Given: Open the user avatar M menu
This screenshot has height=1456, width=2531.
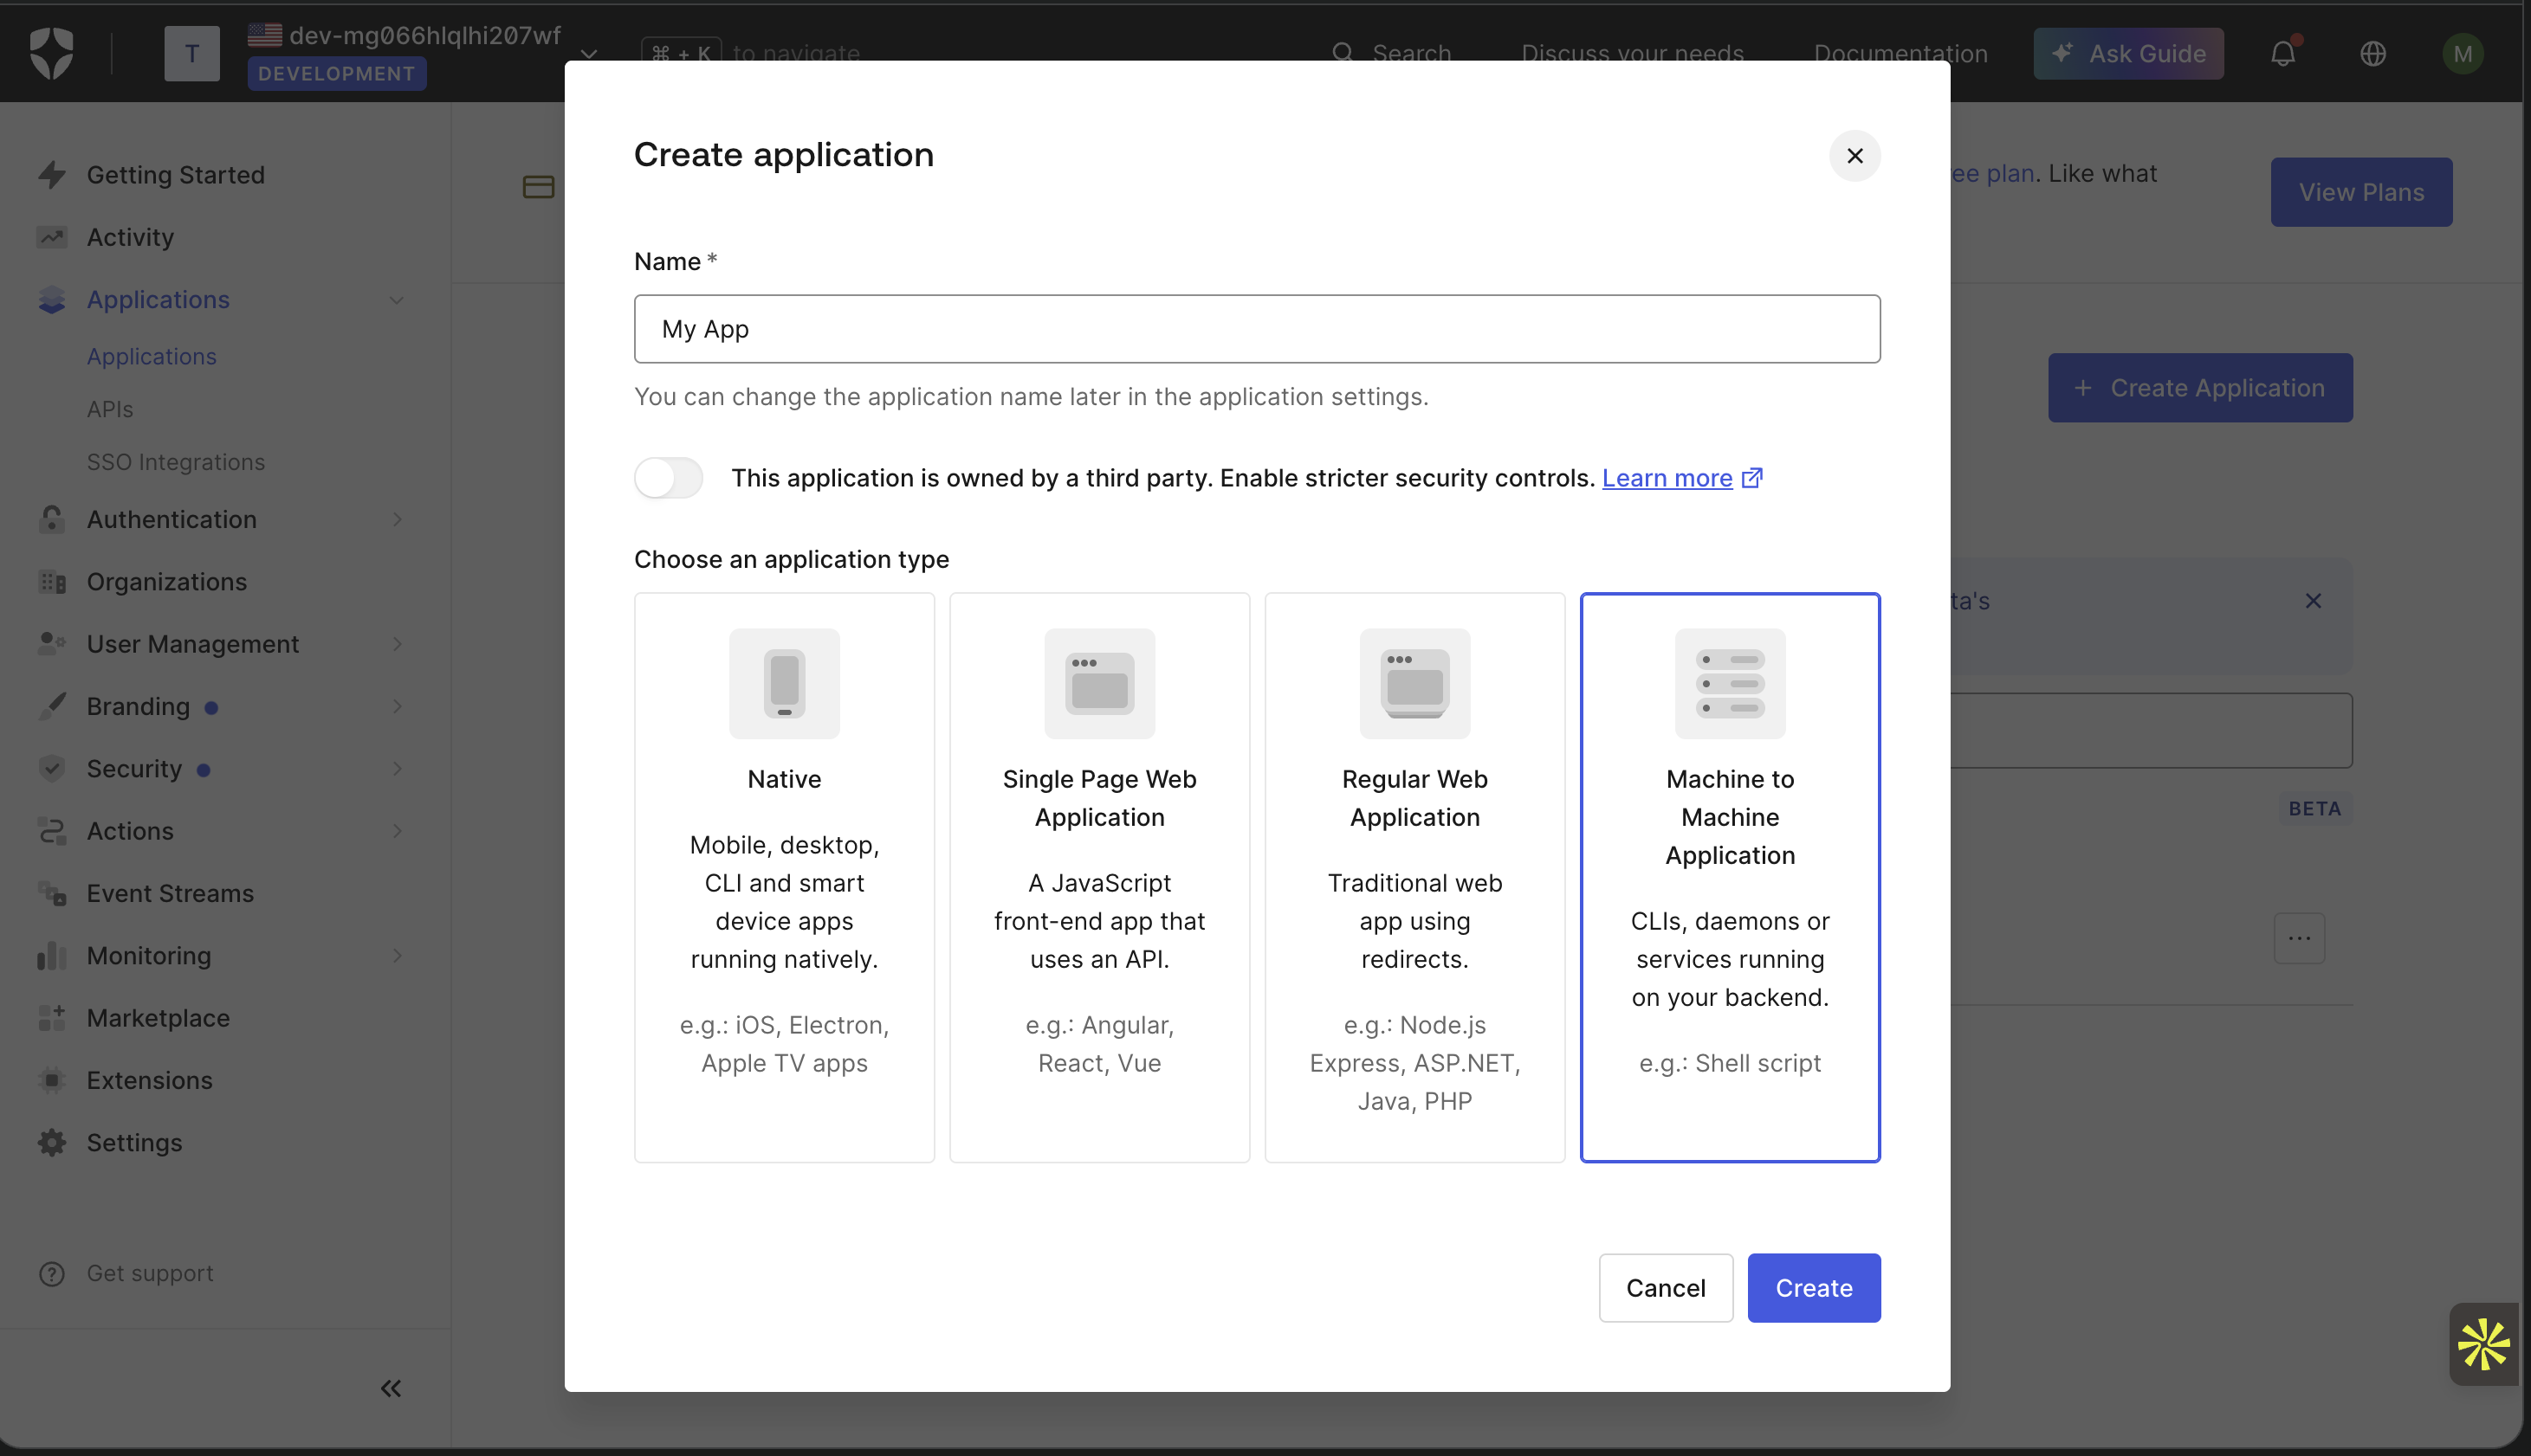Looking at the screenshot, I should [2462, 53].
